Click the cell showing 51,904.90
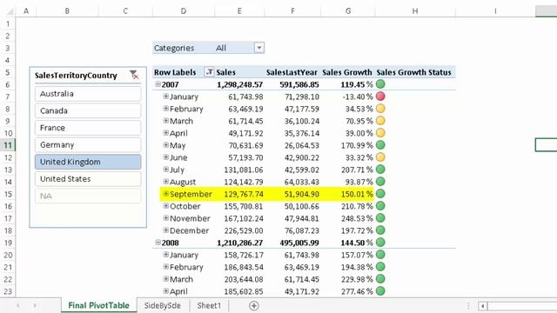557x313 pixels. coord(302,194)
